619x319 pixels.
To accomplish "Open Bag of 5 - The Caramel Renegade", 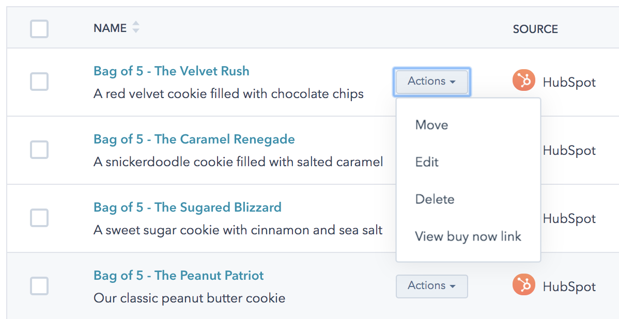I will coord(194,139).
